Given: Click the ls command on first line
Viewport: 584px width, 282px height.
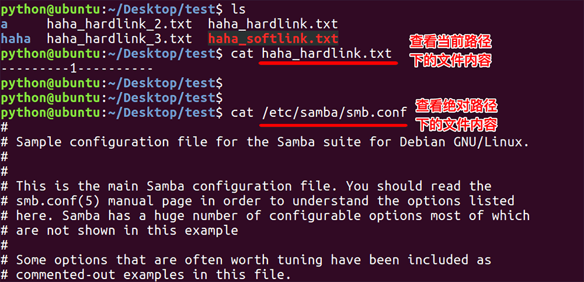Looking at the screenshot, I should (x=238, y=9).
